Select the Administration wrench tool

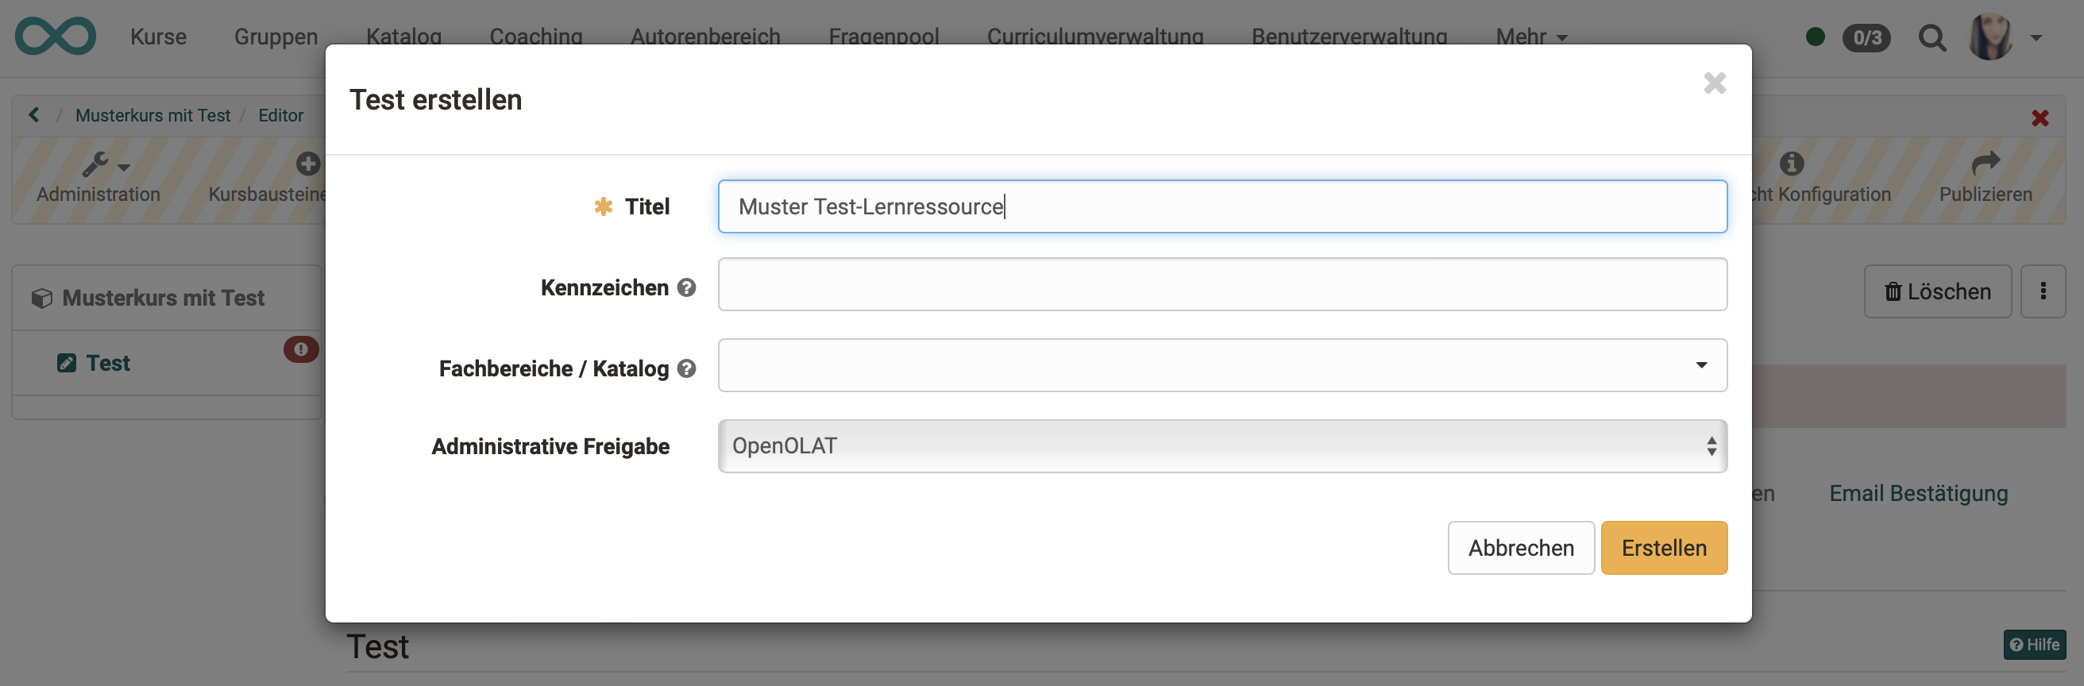(x=97, y=166)
